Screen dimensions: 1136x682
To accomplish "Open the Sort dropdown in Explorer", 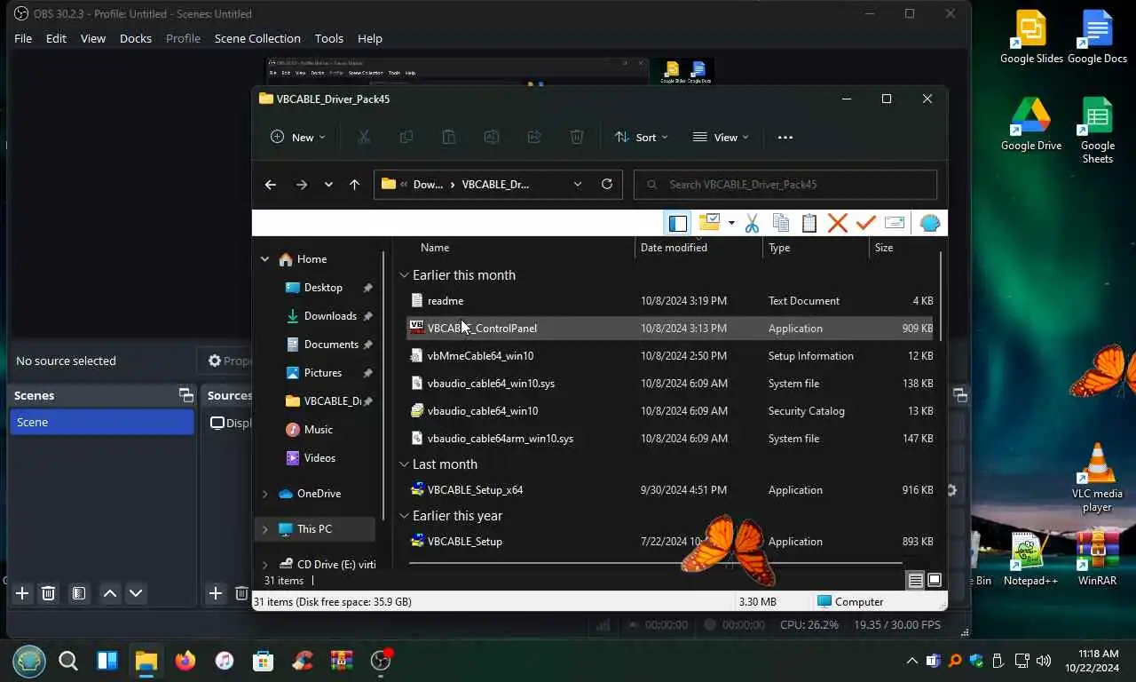I will 642,137.
